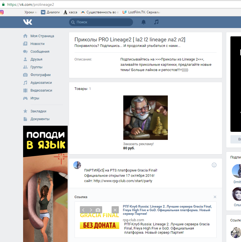The width and height of the screenshot is (241, 242).
Task: Click the camera icon on link preview
Action: point(98,210)
